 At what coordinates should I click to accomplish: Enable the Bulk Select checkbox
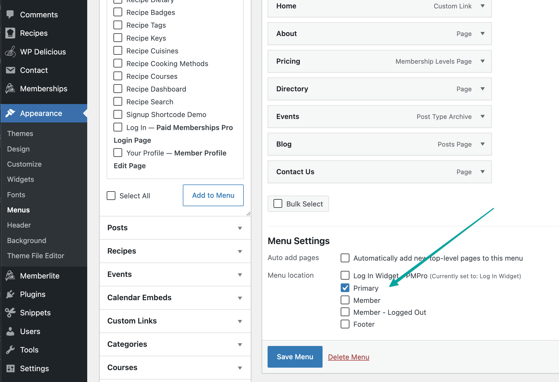[278, 204]
